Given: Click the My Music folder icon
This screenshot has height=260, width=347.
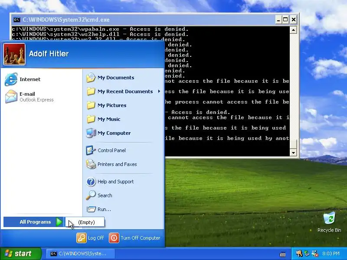Looking at the screenshot, I should tap(91, 119).
